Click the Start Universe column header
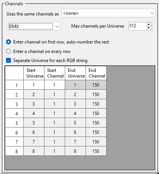159x174 pixels. pos(34,73)
